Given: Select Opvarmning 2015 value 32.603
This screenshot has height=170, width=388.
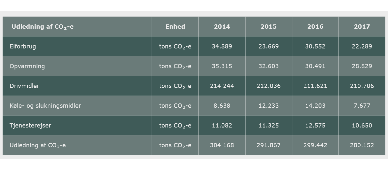Looking at the screenshot, I should pos(268,66).
